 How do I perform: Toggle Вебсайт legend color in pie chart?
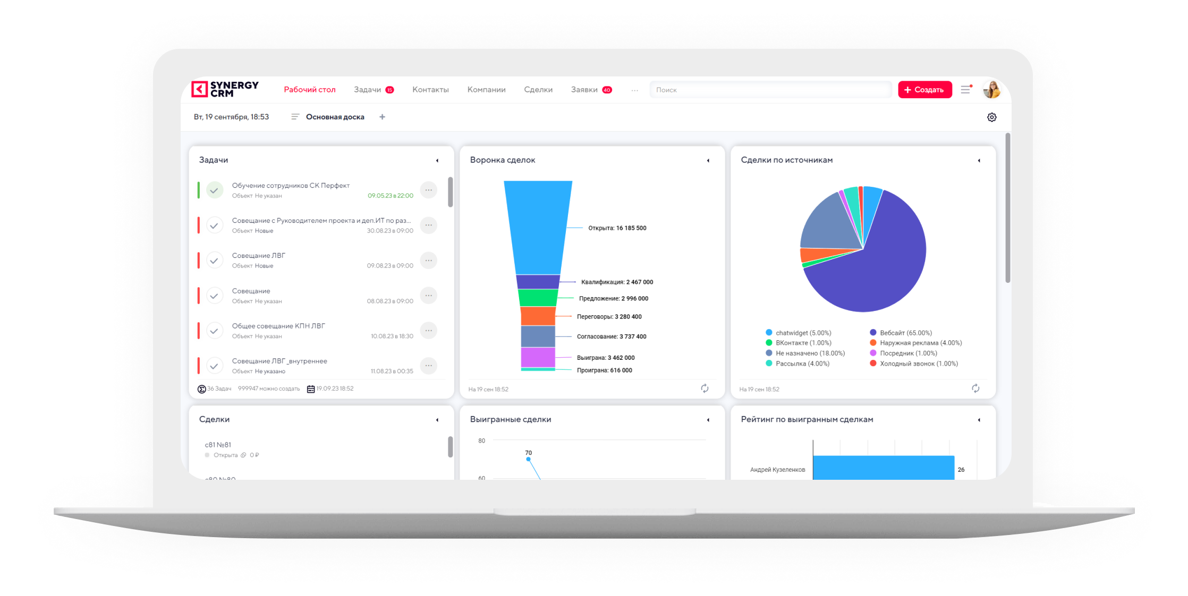[873, 333]
